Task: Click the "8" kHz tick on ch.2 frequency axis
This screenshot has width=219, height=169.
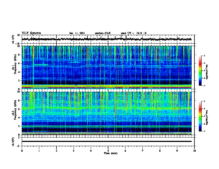Action: tap(19, 101)
